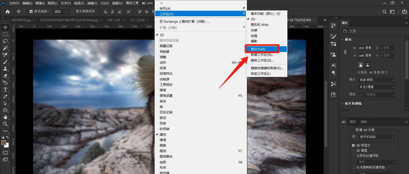This screenshot has height=174, width=409.
Task: Open the 源 选中的图层 dropdown
Action: point(376,137)
